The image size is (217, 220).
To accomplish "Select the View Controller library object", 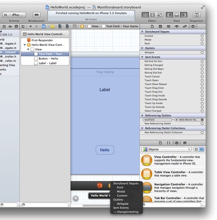I will 172,160.
